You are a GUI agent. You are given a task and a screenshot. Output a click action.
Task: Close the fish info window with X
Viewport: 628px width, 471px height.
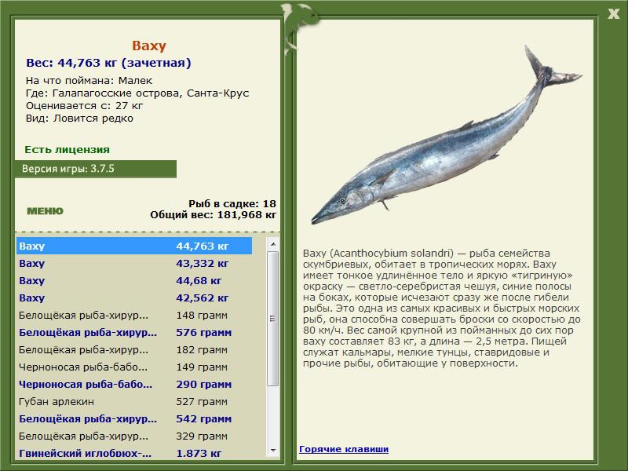click(x=613, y=14)
